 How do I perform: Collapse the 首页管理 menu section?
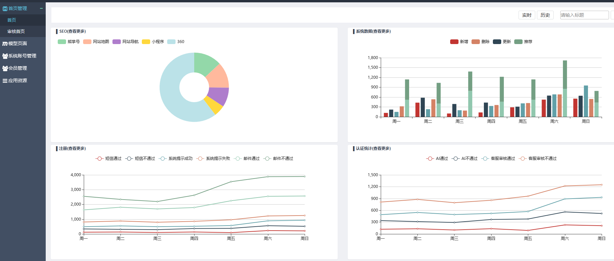click(41, 8)
